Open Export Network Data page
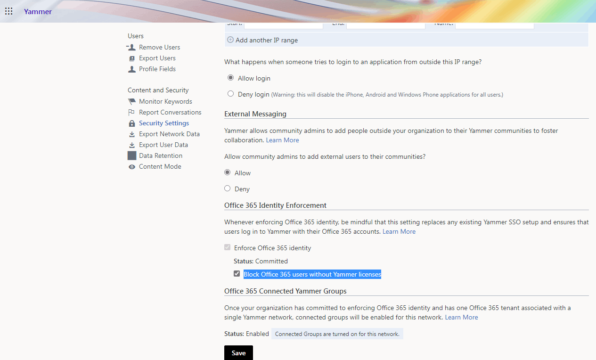Image resolution: width=596 pixels, height=360 pixels. click(x=169, y=134)
